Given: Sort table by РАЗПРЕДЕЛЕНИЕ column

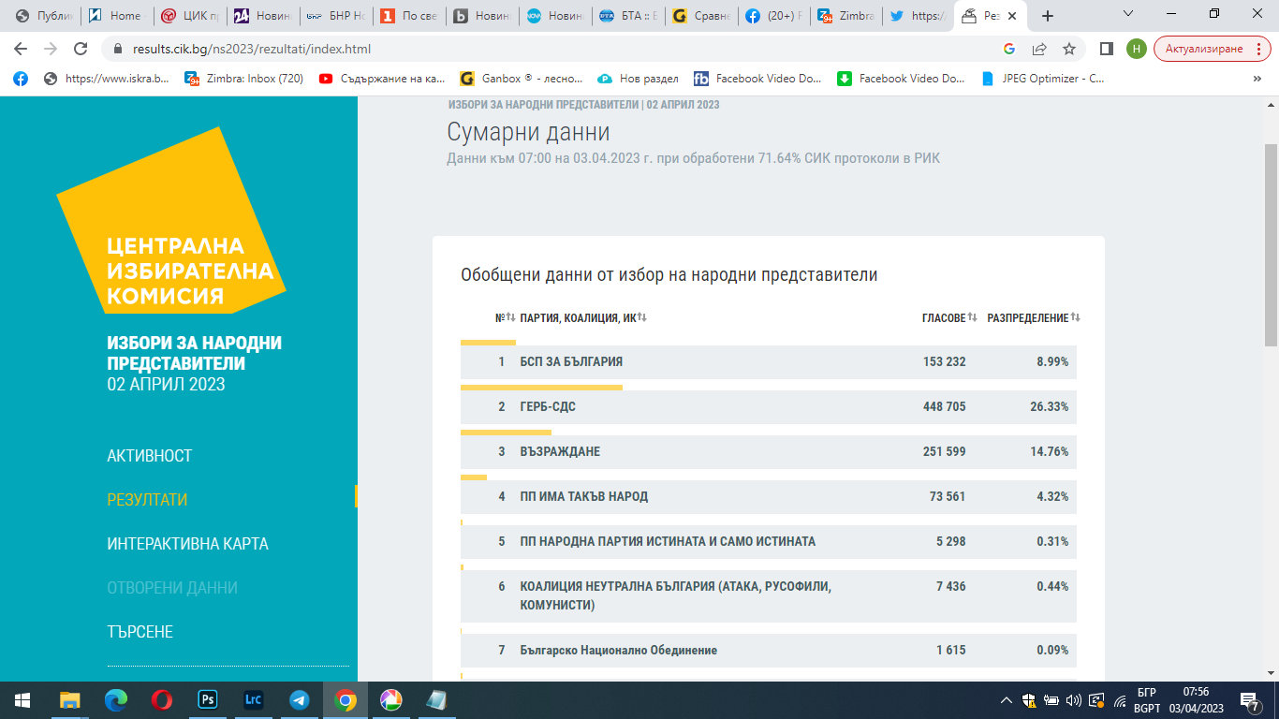Looking at the screenshot, I should click(x=1034, y=318).
